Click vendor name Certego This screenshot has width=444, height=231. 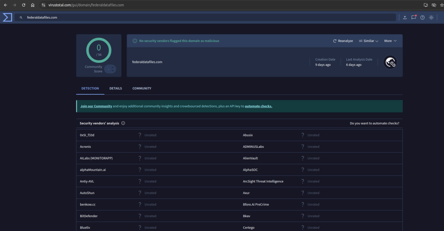(248, 228)
